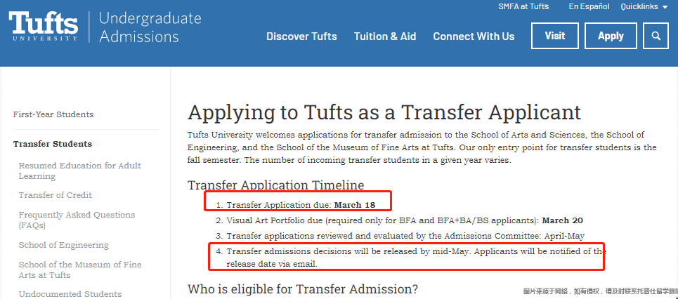Open the SMFA at Tufts link
The image size is (678, 299).
coord(523,6)
